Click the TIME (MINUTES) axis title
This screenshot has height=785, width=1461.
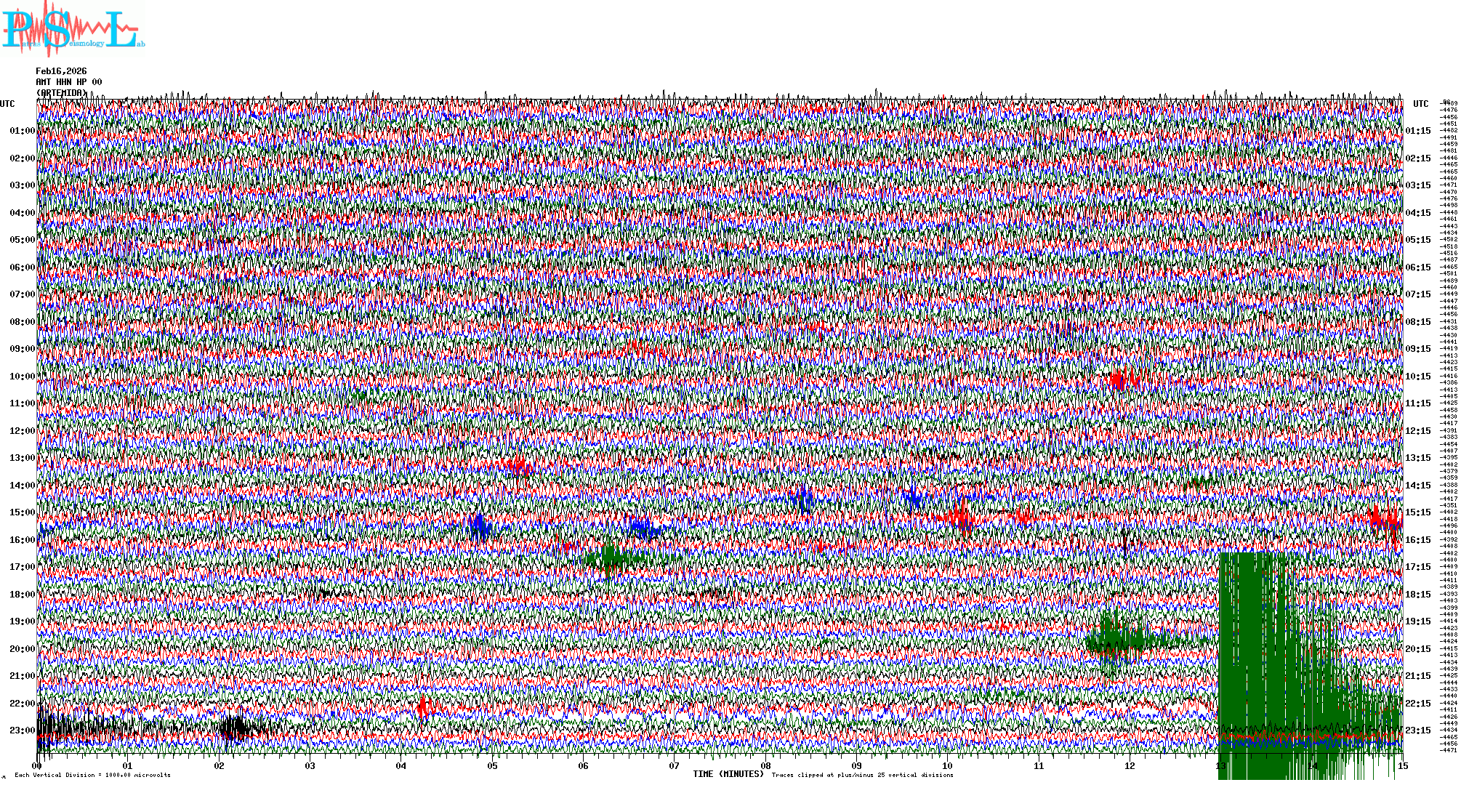point(728,774)
